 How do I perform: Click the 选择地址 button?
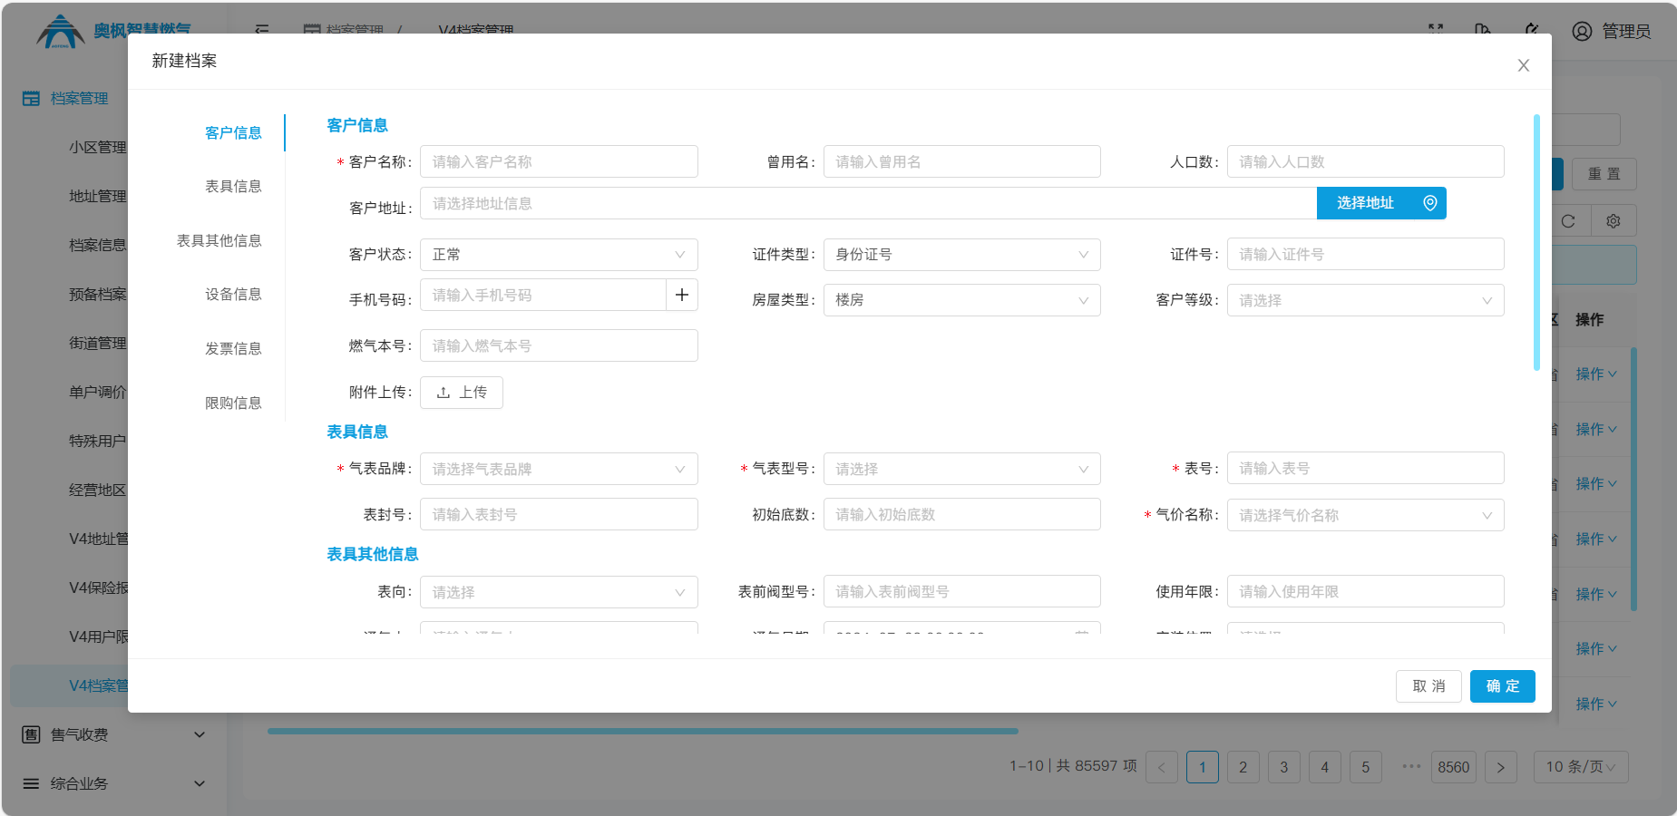[1381, 203]
